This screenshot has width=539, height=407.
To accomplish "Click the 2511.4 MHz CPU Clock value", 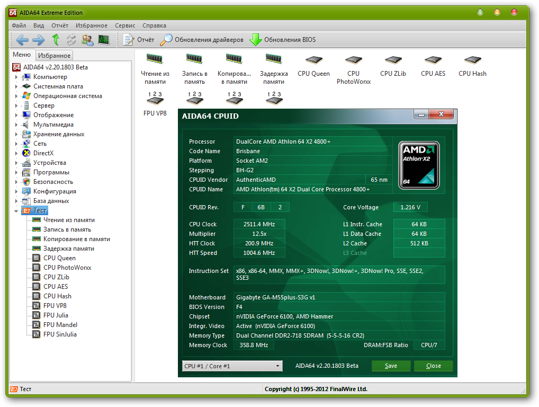I will 259,224.
